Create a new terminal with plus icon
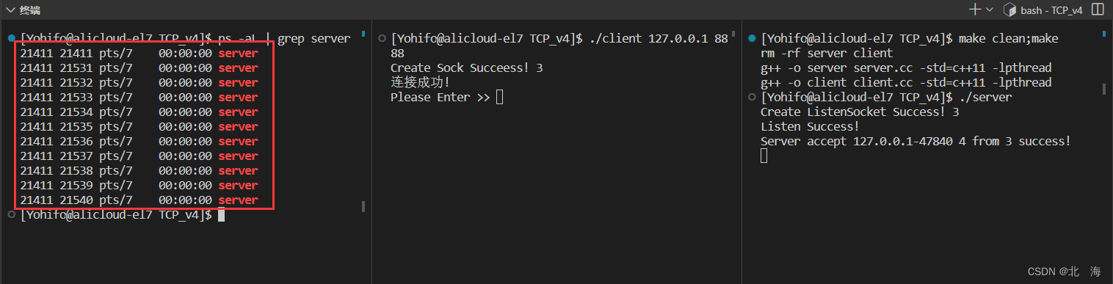 pyautogui.click(x=975, y=10)
